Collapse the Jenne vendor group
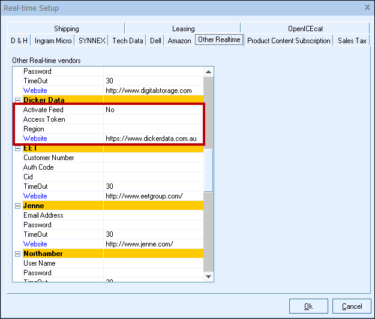This screenshot has width=375, height=319. [17, 206]
